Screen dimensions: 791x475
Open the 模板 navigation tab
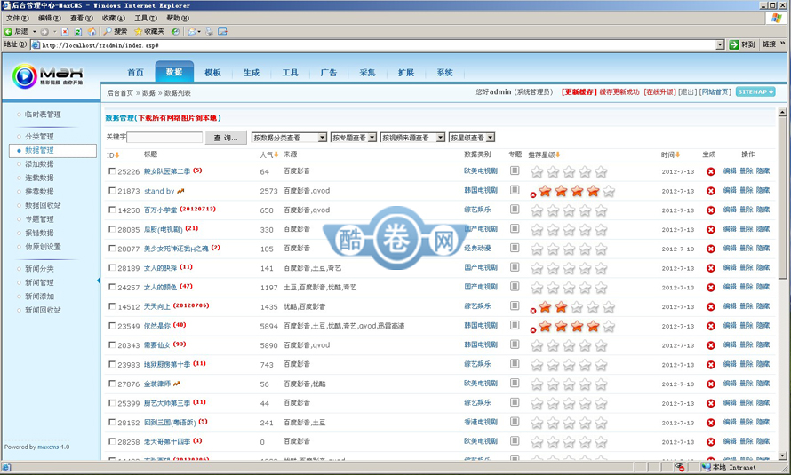[213, 73]
